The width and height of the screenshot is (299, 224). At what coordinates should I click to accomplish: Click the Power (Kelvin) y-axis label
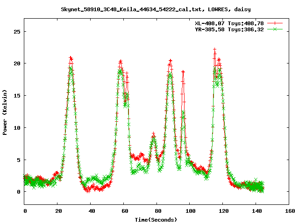pos(5,112)
